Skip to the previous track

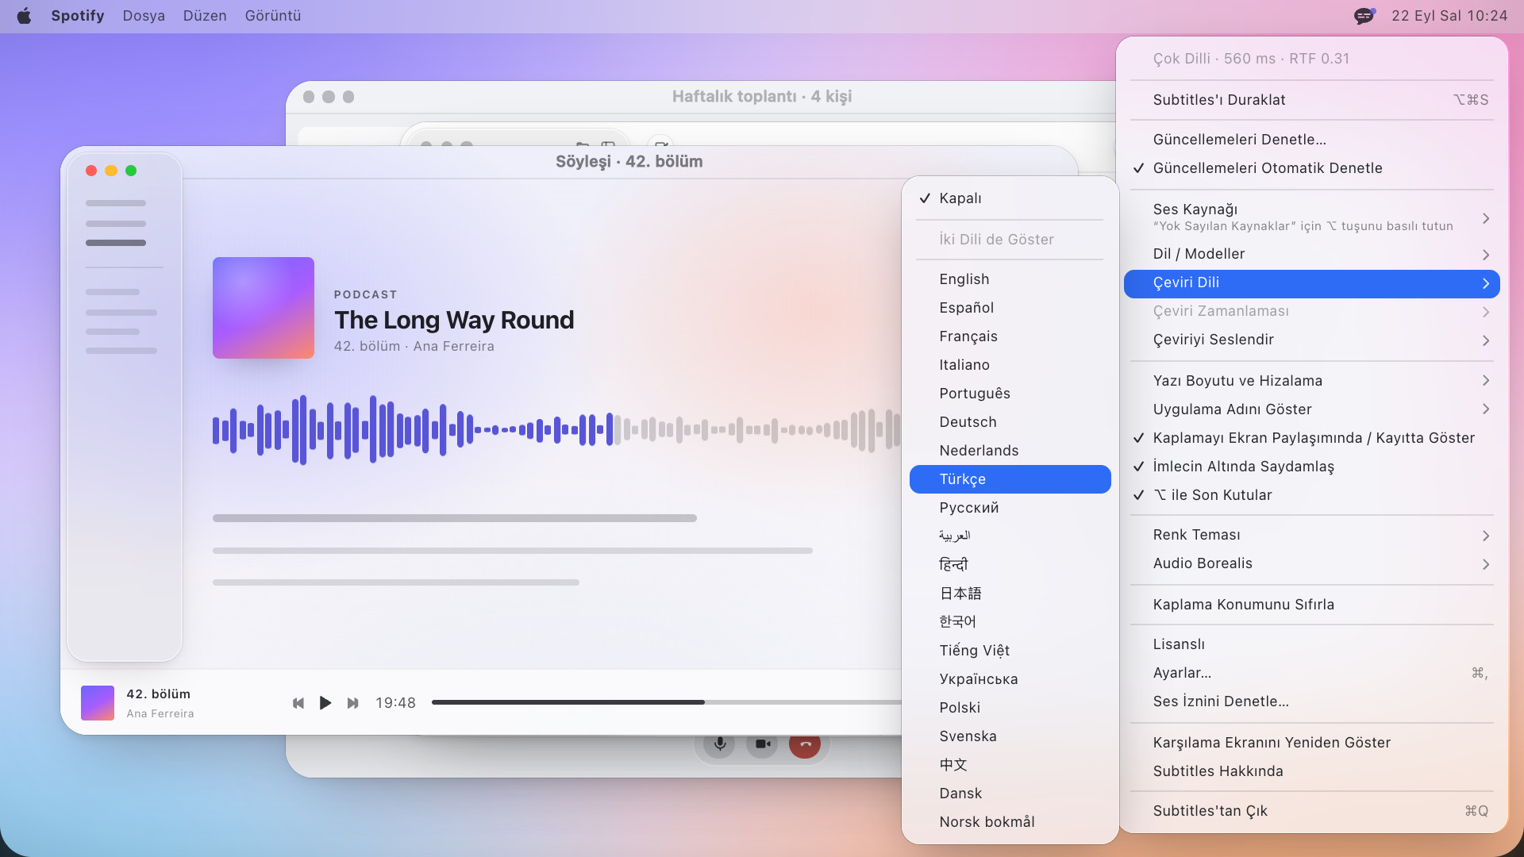click(298, 703)
